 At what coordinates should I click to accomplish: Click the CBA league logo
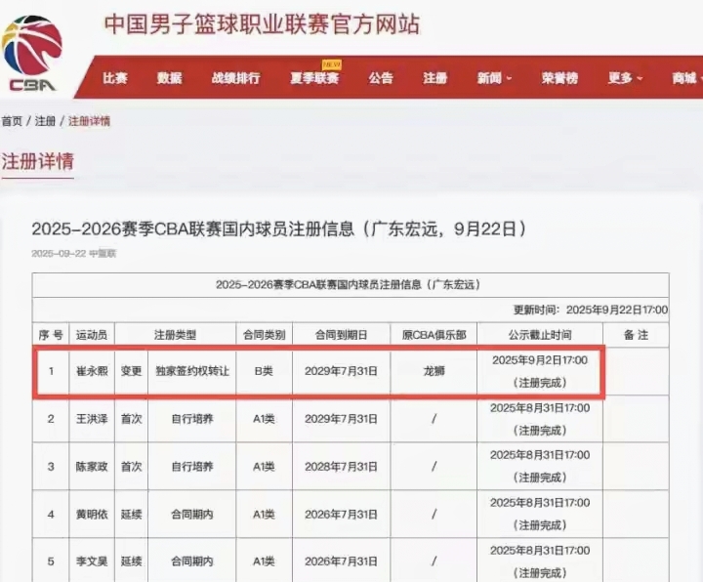tap(32, 54)
